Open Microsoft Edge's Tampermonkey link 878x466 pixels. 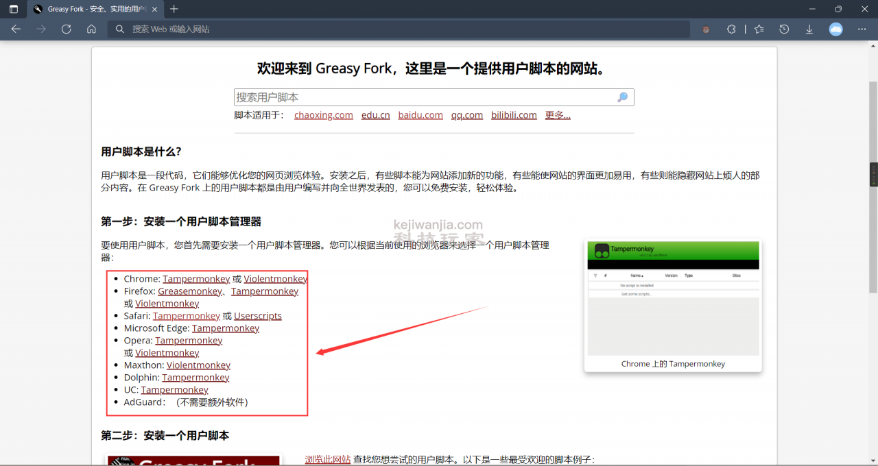(x=226, y=328)
